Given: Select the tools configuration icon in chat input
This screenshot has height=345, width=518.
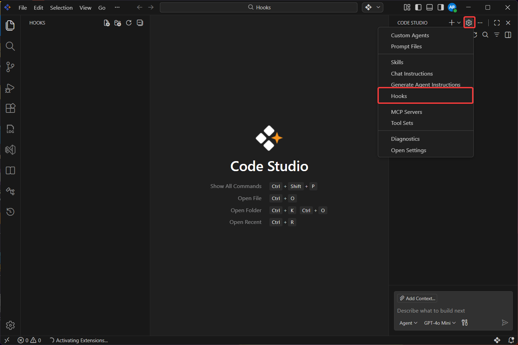Looking at the screenshot, I should click(464, 323).
